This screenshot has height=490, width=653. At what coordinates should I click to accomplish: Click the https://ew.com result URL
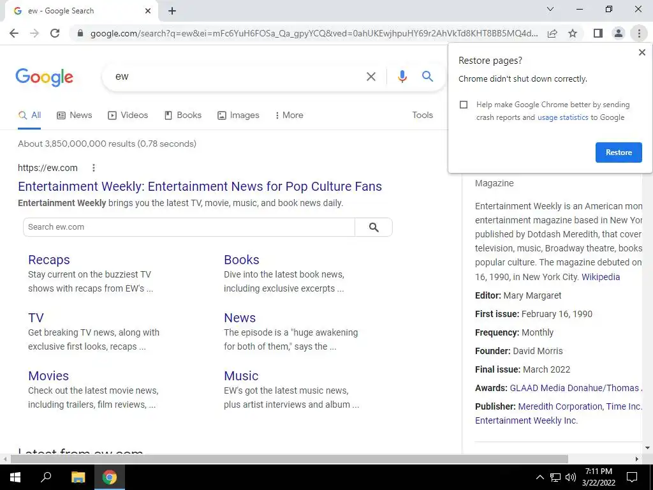point(47,168)
